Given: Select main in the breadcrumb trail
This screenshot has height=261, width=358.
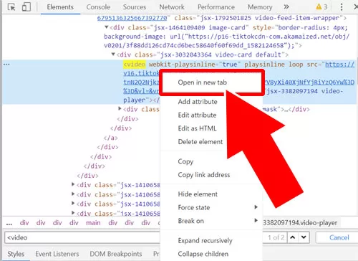Looking at the screenshot, I should point(93,223).
